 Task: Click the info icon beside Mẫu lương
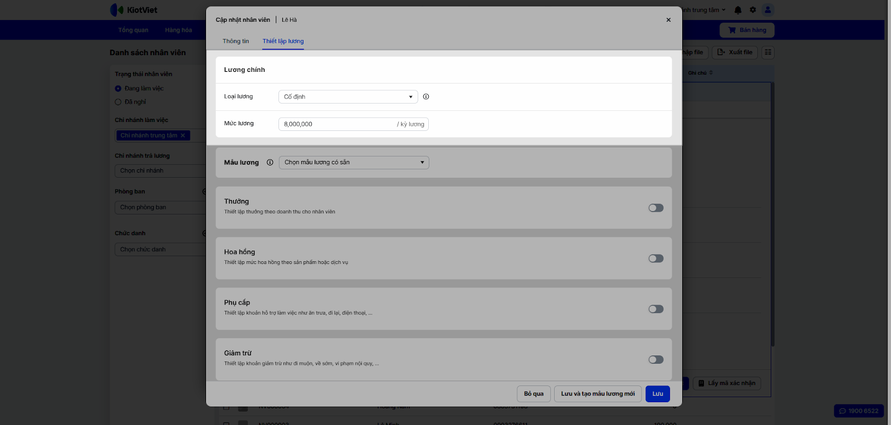click(270, 163)
